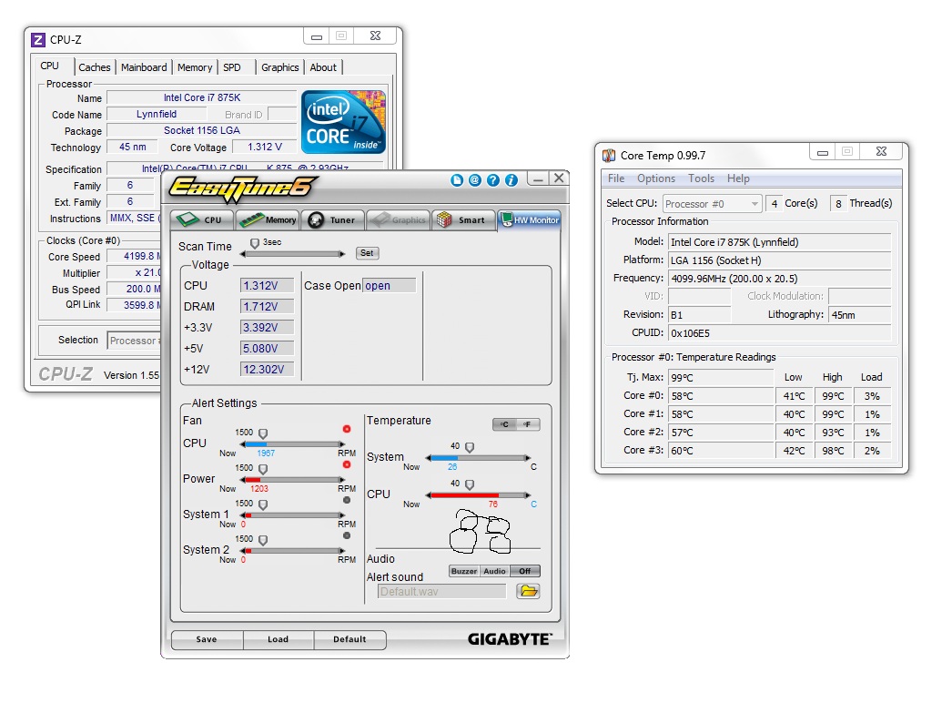952x703 pixels.
Task: Select the Smart tab
Action: click(463, 220)
